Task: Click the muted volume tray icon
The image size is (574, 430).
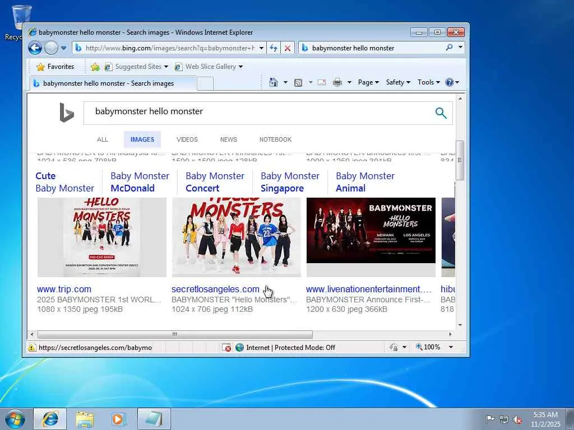Action: pos(517,419)
